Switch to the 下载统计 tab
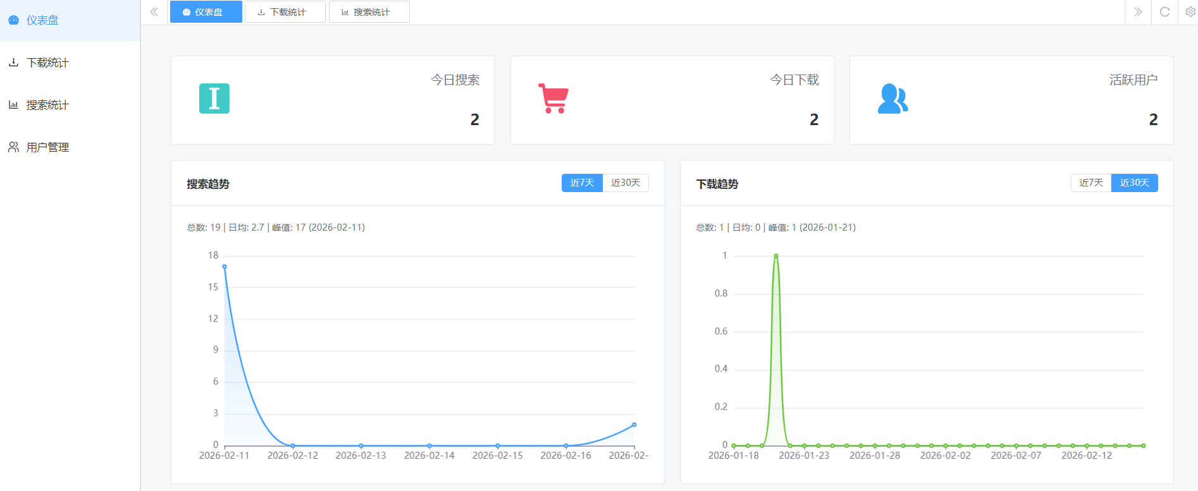The height and width of the screenshot is (491, 1198). 285,12
